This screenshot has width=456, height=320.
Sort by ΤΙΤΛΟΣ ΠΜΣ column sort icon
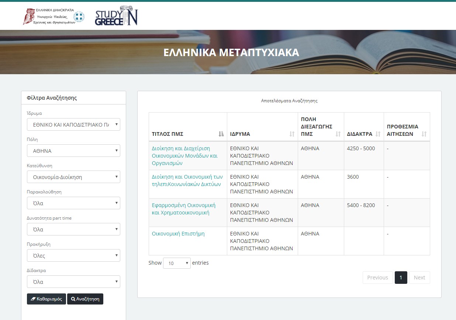pos(221,134)
